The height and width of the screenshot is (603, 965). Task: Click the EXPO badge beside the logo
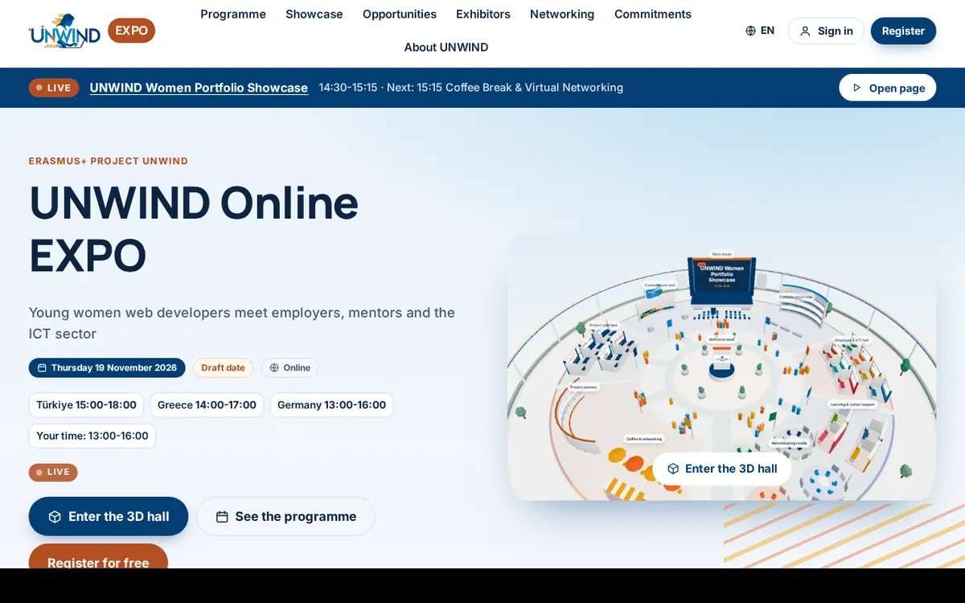(x=131, y=31)
